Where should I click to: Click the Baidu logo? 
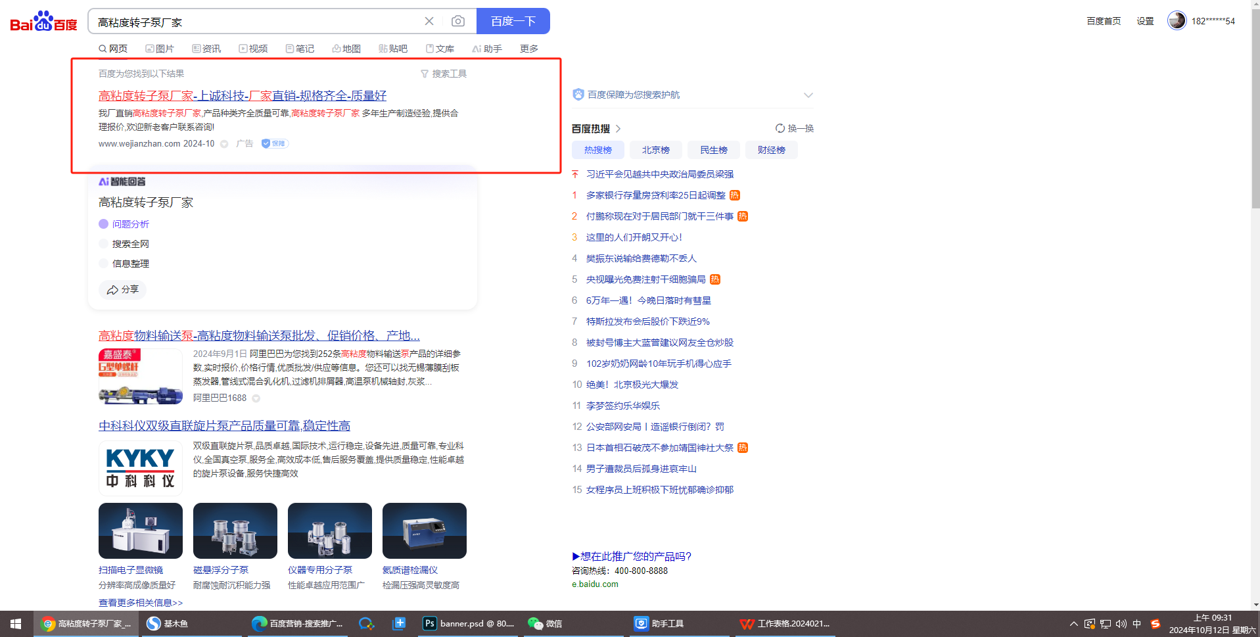point(43,22)
